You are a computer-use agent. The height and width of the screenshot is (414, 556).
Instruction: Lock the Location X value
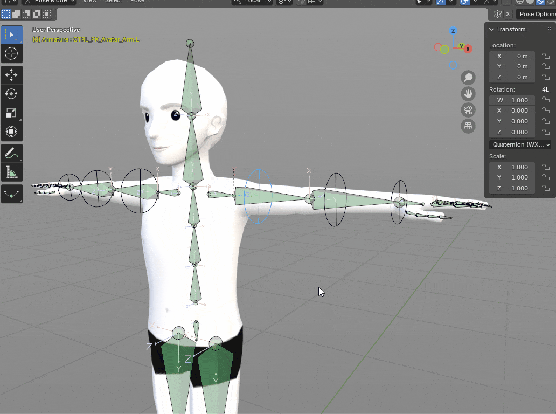545,56
